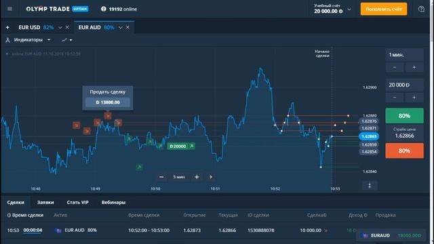Image resolution: width=434 pixels, height=244 pixels.
Task: Add a new asset tab with plus
Action: point(7,27)
